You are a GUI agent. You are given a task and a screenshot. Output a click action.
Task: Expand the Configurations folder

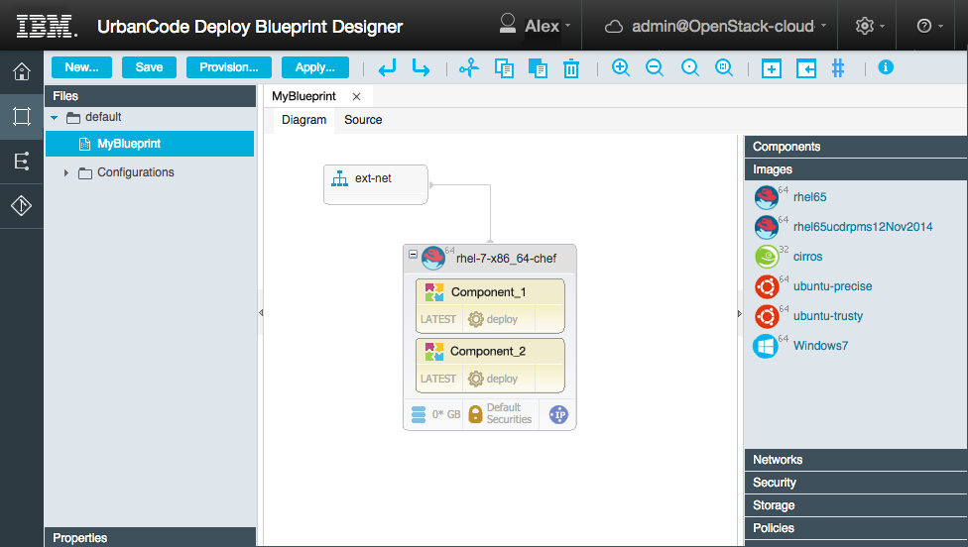66,173
